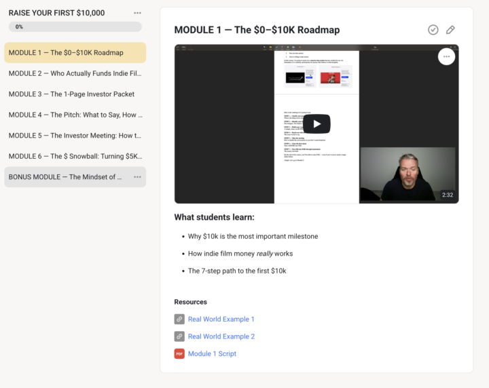Click the 'What students learn:' heading
The image size is (489, 388).
[214, 217]
